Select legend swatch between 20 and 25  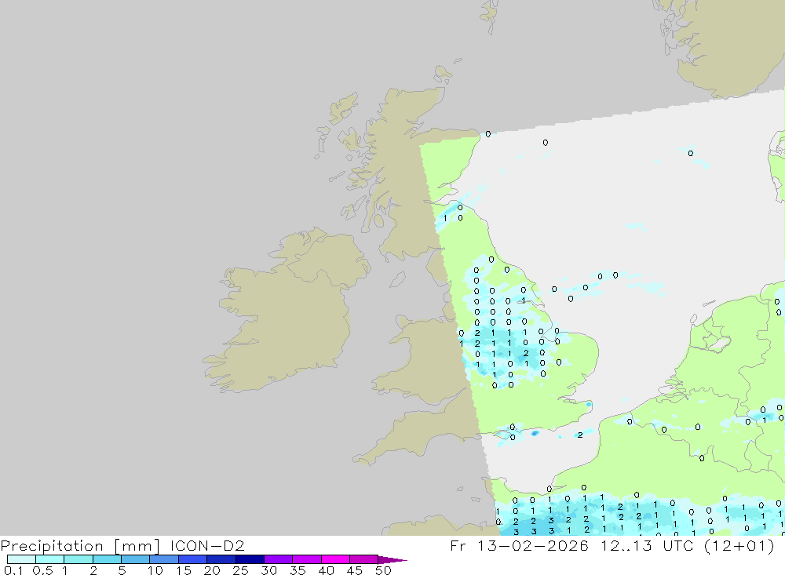point(221,559)
